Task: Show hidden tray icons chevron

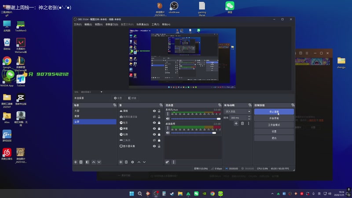Action: point(272,194)
